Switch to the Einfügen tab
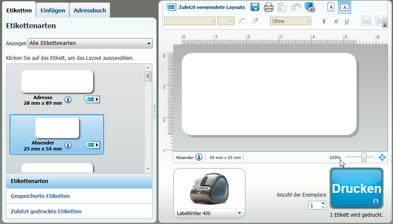The image size is (393, 224). tap(53, 10)
